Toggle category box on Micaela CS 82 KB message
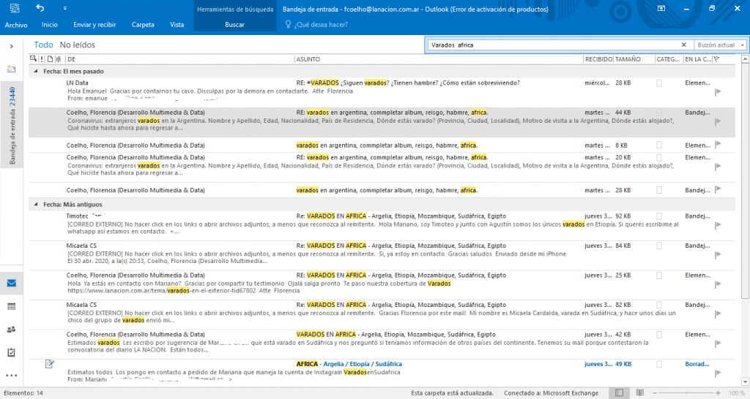This screenshot has height=399, width=750. [658, 305]
